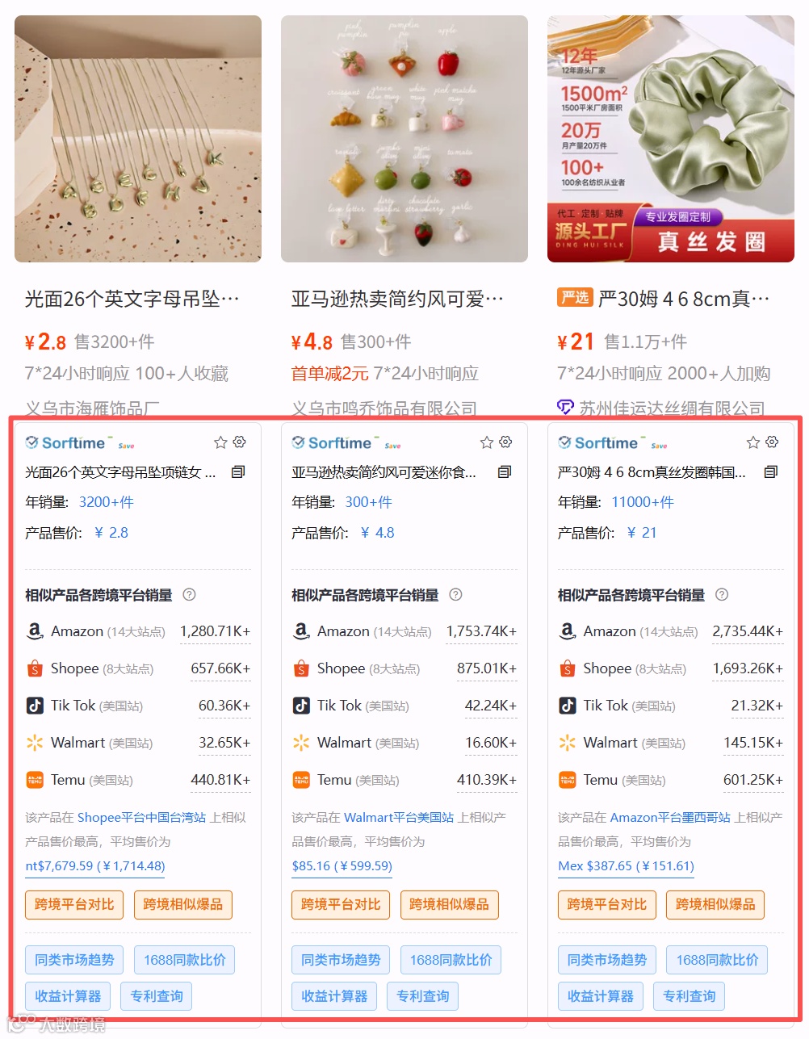Click 专利查询 button in third card
The width and height of the screenshot is (809, 1039).
(690, 996)
